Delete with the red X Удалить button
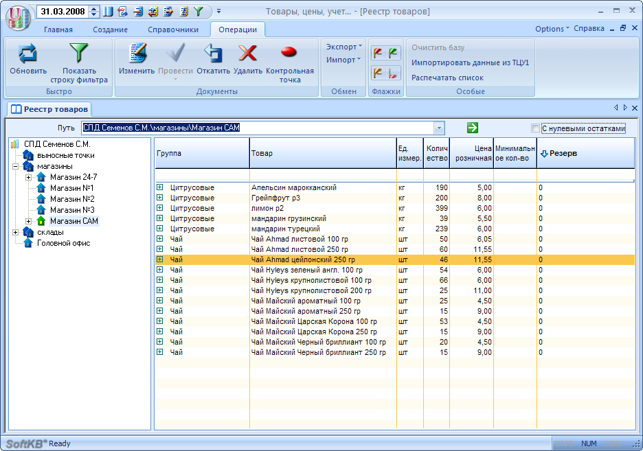Viewport: 643px width, 451px height. pos(248,60)
